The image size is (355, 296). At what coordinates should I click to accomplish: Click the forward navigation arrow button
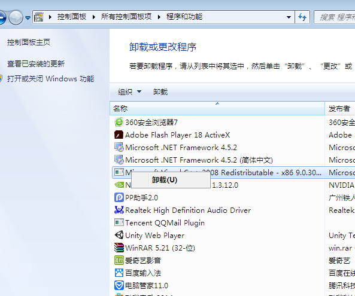click(x=16, y=17)
